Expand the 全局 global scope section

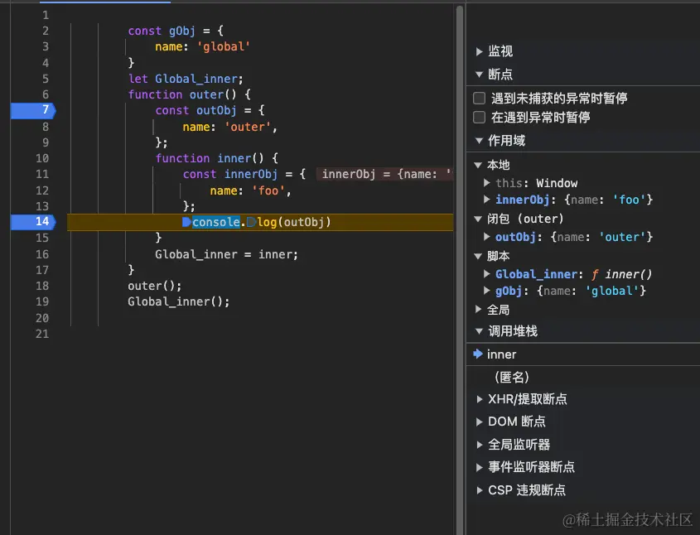click(x=479, y=310)
